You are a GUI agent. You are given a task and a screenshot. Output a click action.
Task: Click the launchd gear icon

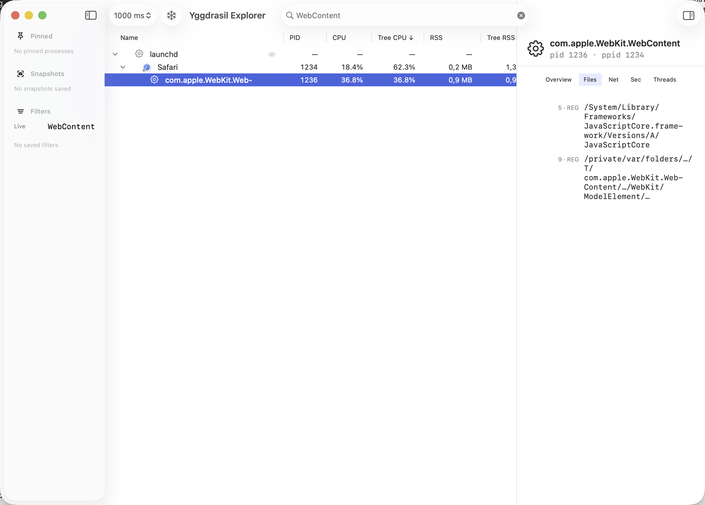[139, 54]
